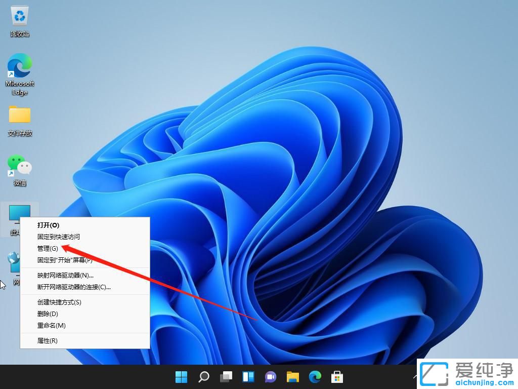Click 属性(R) at the menu bottom

tap(47, 340)
